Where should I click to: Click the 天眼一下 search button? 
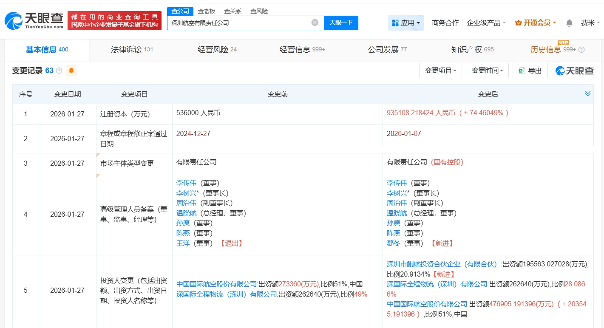(x=341, y=23)
